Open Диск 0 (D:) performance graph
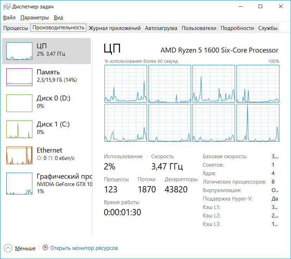This screenshot has width=291, height=259. click(x=19, y=103)
